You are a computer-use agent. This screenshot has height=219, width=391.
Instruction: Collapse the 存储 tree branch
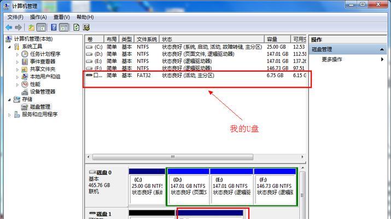point(9,100)
